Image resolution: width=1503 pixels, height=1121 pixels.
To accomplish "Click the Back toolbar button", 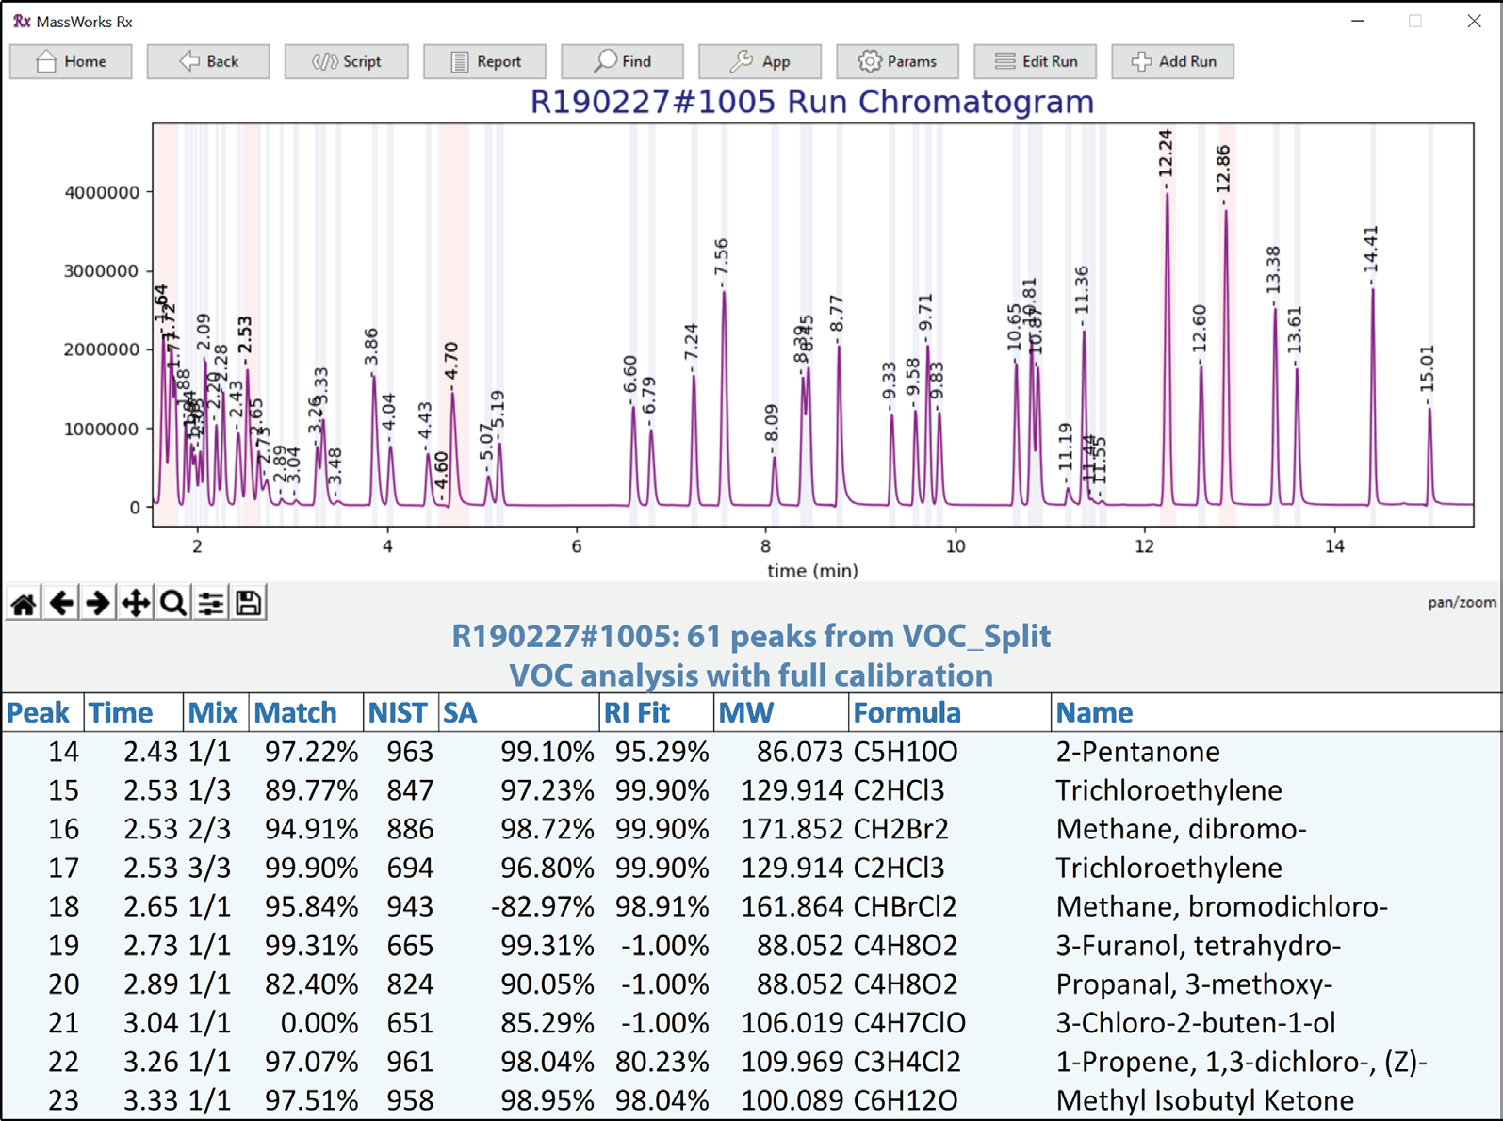I will click(208, 61).
